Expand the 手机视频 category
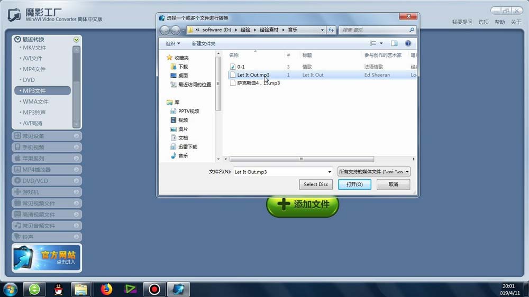 pos(47,147)
